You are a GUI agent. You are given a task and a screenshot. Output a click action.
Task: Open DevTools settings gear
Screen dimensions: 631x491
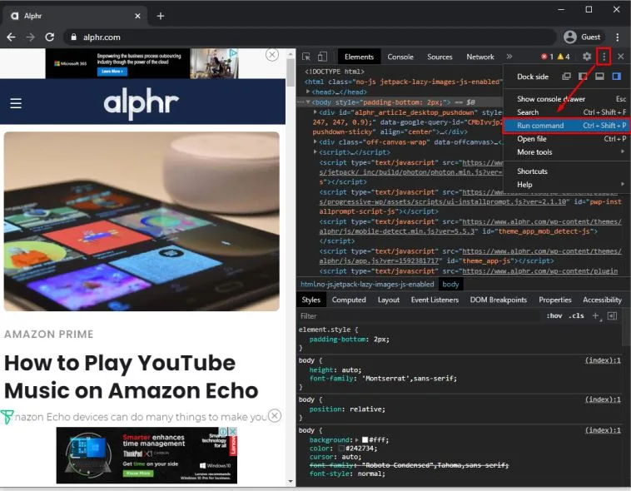587,57
